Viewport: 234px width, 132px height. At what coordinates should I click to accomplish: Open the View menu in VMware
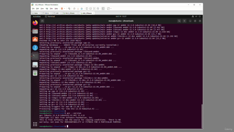(x=42, y=8)
